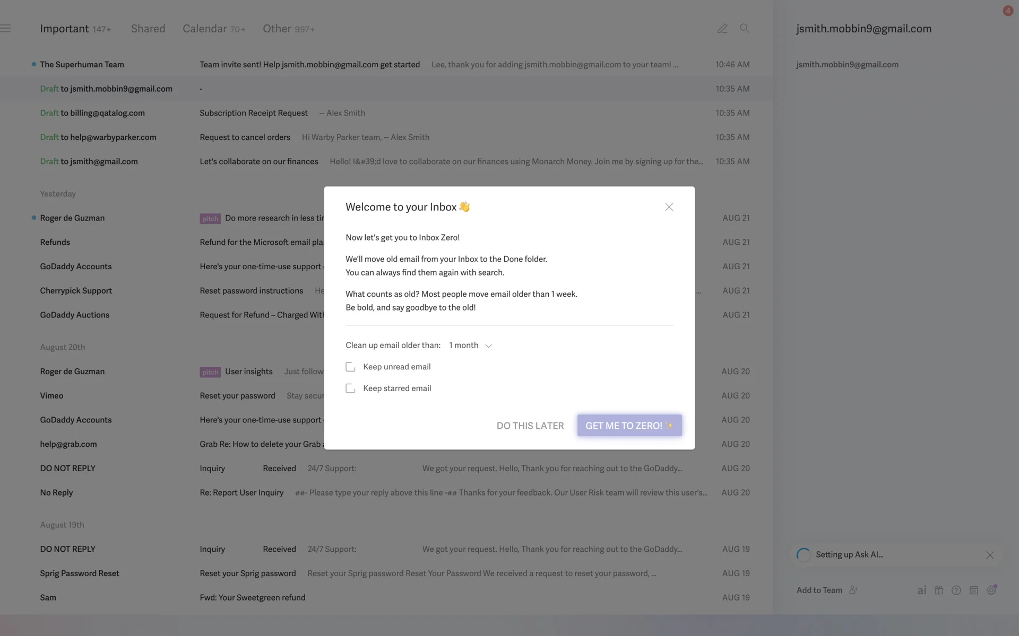
Task: Click the add person icon
Action: coord(853,590)
